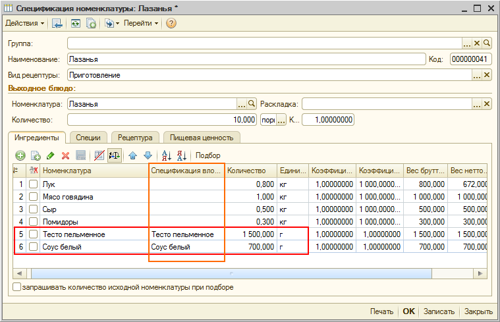Click the Подбор button
The height and width of the screenshot is (322, 500).
(x=208, y=155)
